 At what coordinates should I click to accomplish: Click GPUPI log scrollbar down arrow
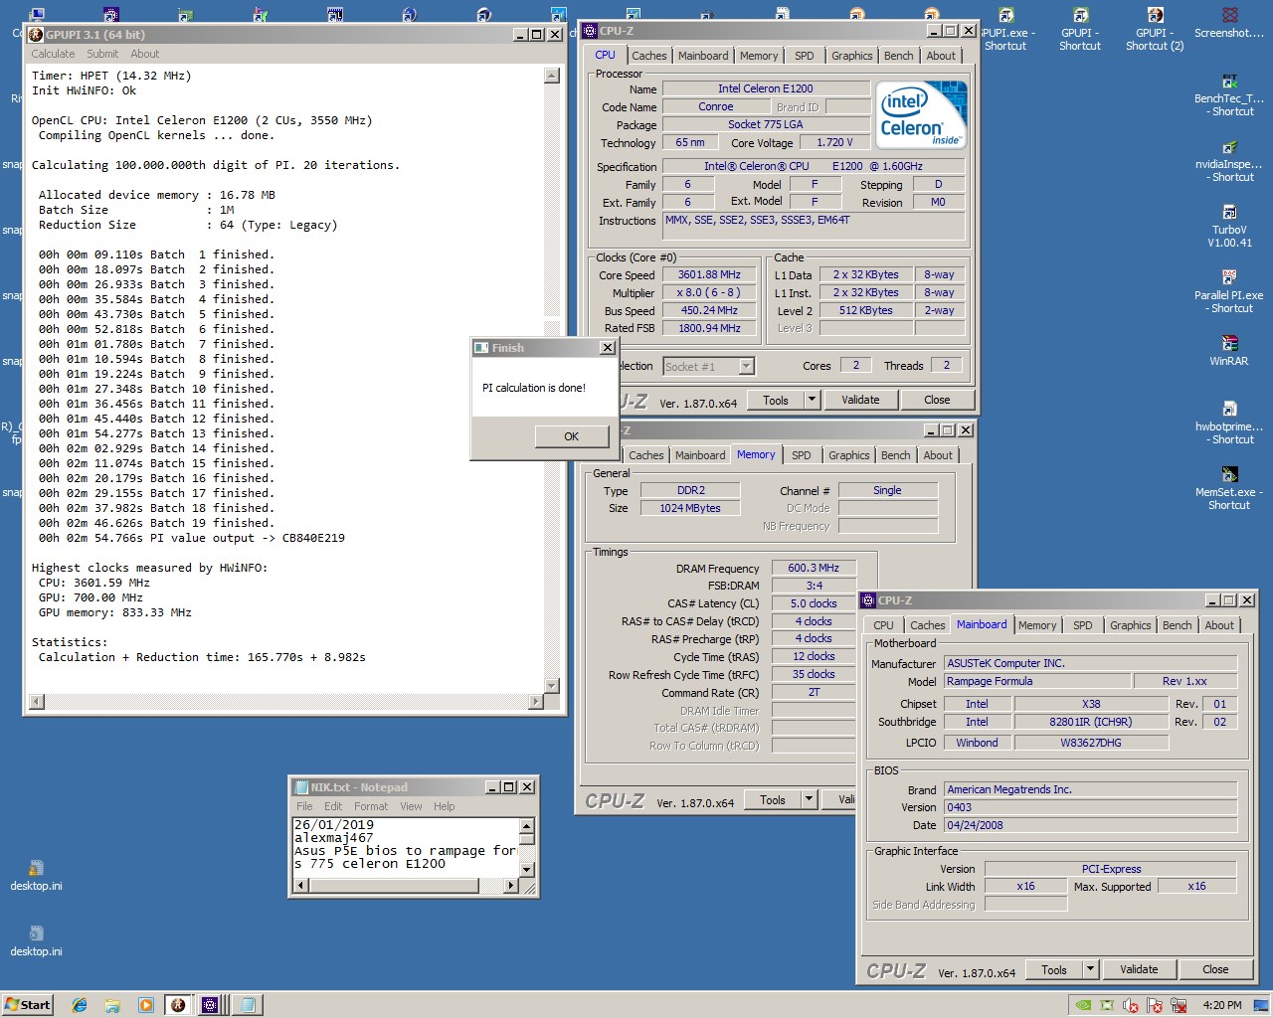pyautogui.click(x=552, y=686)
